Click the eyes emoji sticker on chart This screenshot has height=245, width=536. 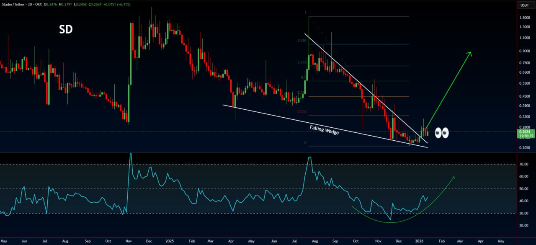coord(441,133)
